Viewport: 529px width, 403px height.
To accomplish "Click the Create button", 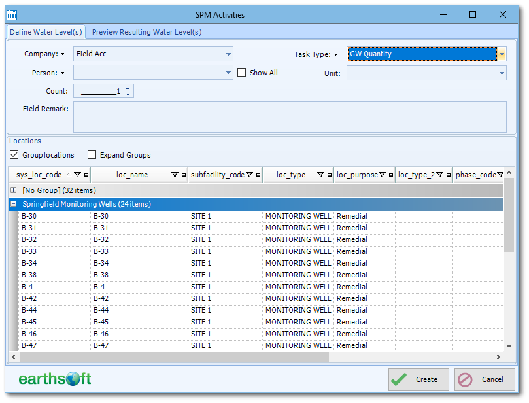I will pos(418,379).
